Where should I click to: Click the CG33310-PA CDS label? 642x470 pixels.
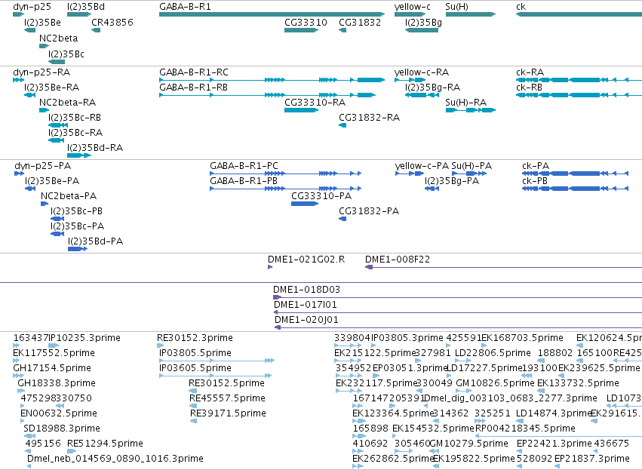coord(321,196)
